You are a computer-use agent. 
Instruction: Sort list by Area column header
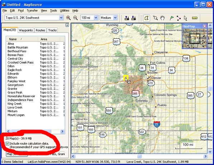49,39
